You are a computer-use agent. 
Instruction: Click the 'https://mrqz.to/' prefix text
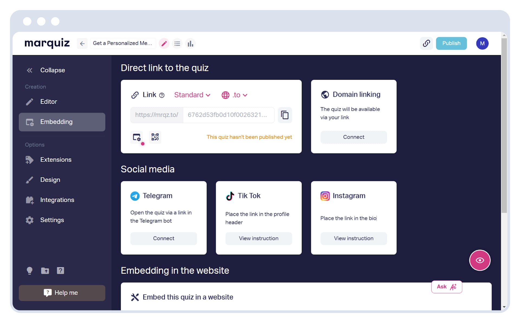pos(157,115)
